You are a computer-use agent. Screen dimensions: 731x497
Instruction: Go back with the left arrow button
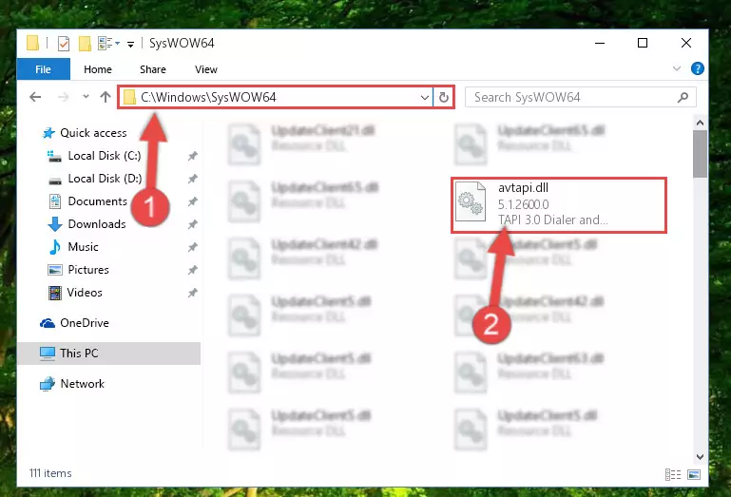(35, 97)
